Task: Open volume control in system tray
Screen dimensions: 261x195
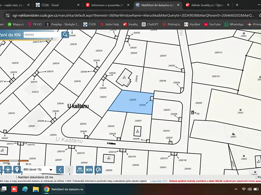Action: point(250,189)
